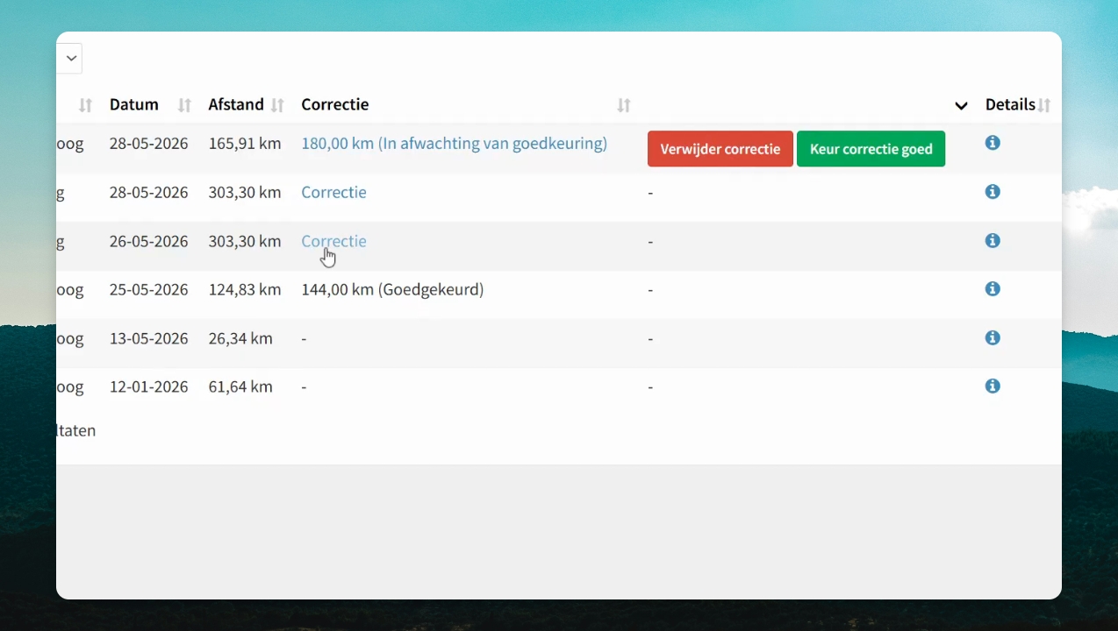1118x631 pixels.
Task: Open Correctie link in 28-05-2026 303,30 km row
Action: (x=333, y=192)
